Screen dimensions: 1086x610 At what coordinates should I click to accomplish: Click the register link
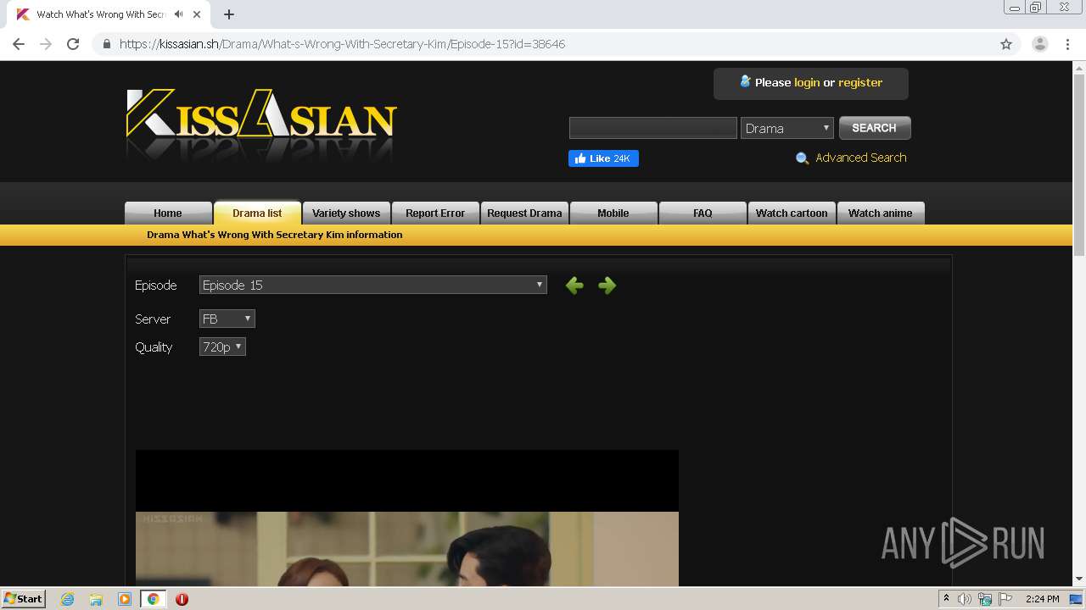coord(860,82)
